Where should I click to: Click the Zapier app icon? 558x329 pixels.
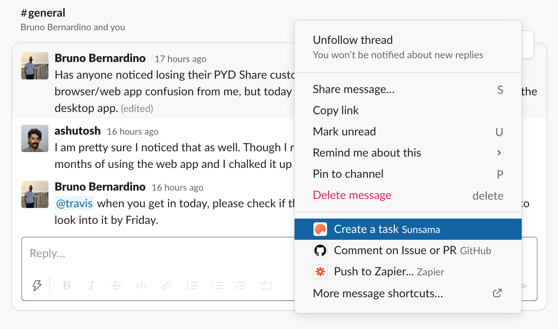(x=320, y=272)
